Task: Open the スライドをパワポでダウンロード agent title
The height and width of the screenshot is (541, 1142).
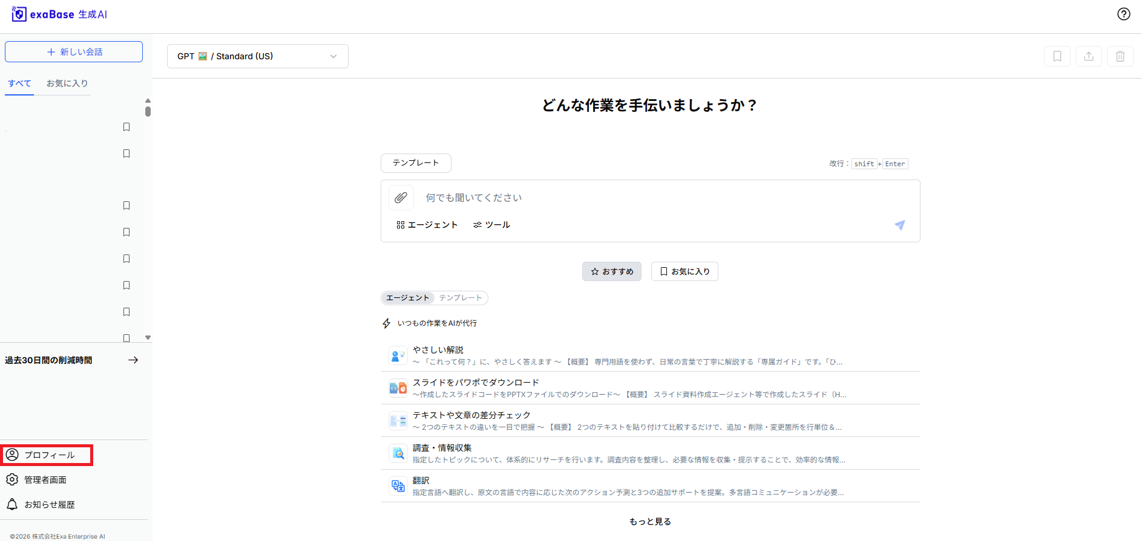Action: coord(476,383)
